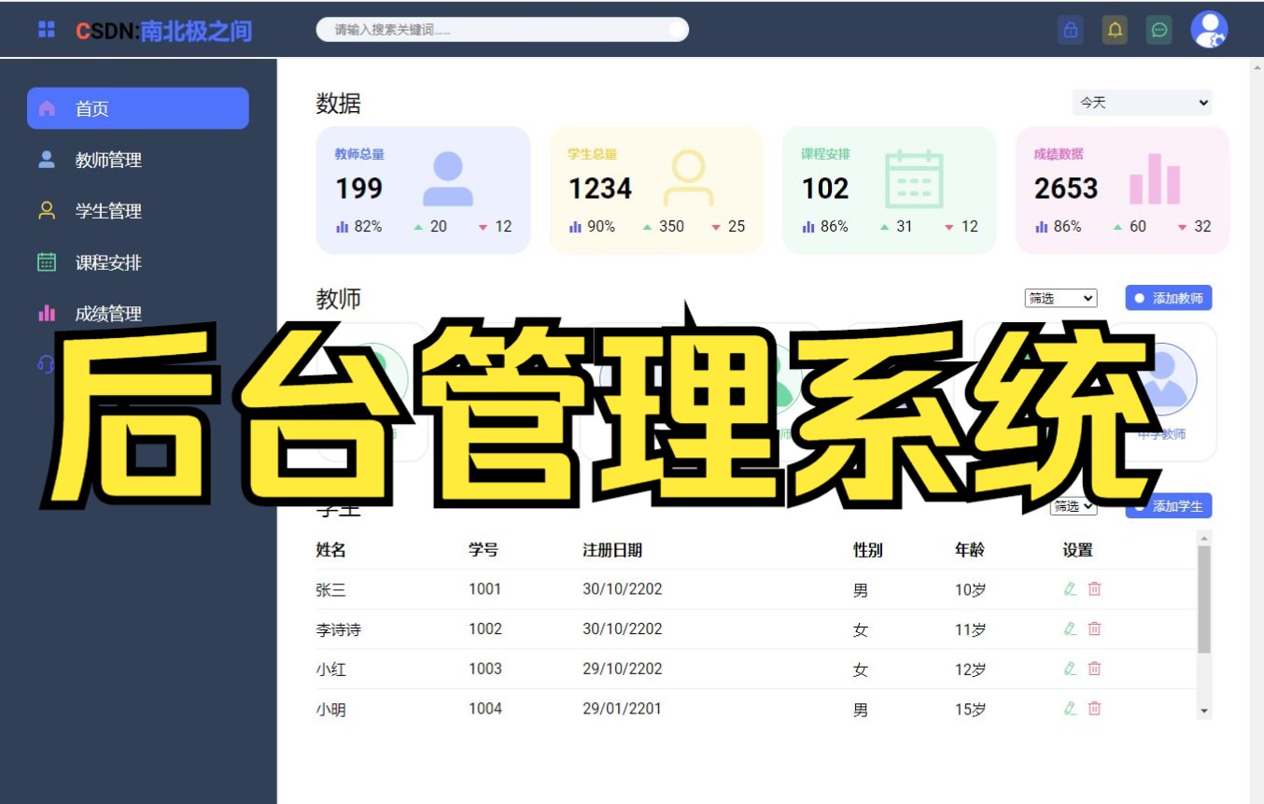Click the age cell 15岁

coord(971,710)
